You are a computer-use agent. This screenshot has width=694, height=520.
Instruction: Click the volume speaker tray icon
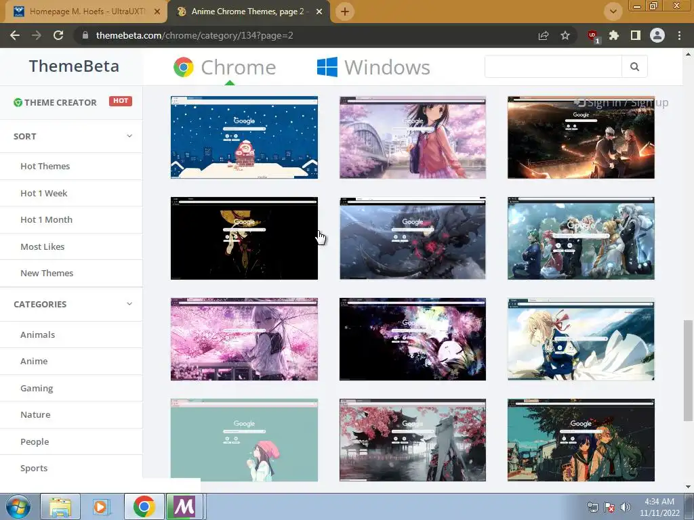pyautogui.click(x=626, y=507)
